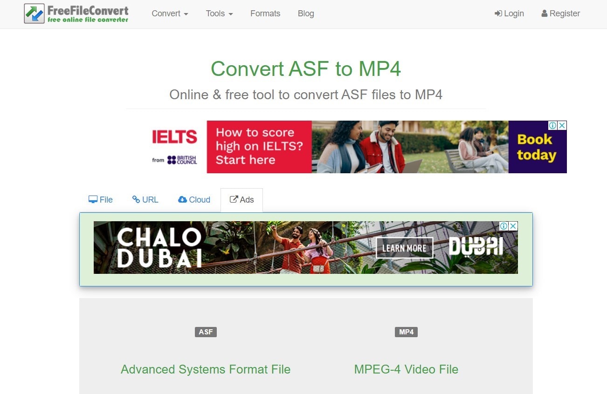Open the Convert dropdown menu

click(x=170, y=14)
